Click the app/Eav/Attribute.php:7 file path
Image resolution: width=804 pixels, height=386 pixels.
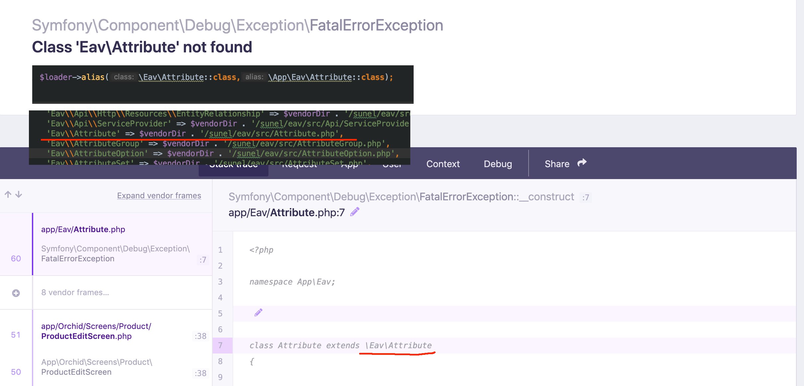click(x=287, y=212)
